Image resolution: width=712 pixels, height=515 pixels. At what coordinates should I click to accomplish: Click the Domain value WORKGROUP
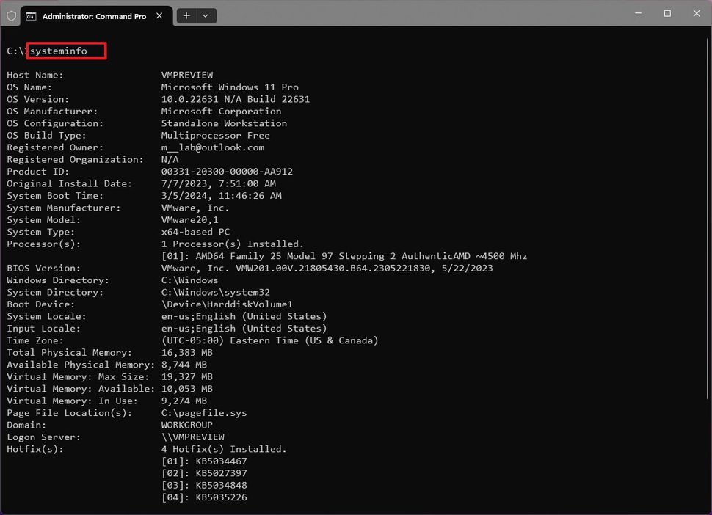click(x=186, y=425)
